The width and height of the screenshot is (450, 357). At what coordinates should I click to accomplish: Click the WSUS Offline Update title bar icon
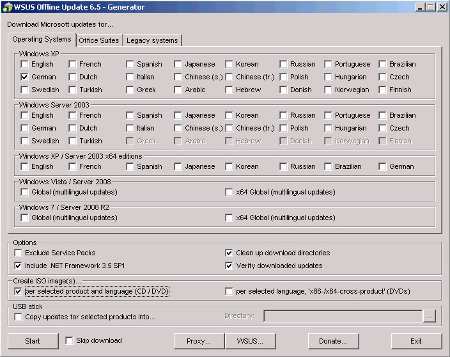(x=7, y=7)
